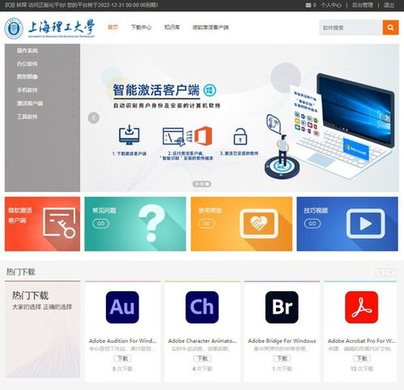Click 下载 button under Adobe Acrobat Pro
The image size is (404, 390).
click(362, 358)
